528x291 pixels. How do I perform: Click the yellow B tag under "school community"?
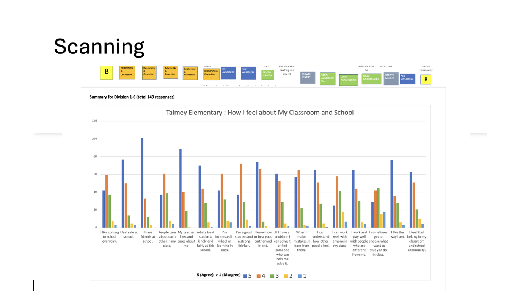tap(426, 80)
